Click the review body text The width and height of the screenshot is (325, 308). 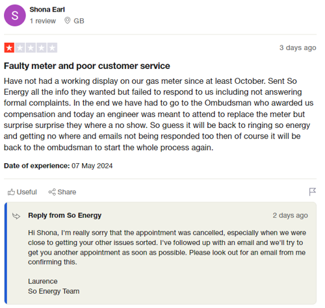(x=159, y=114)
